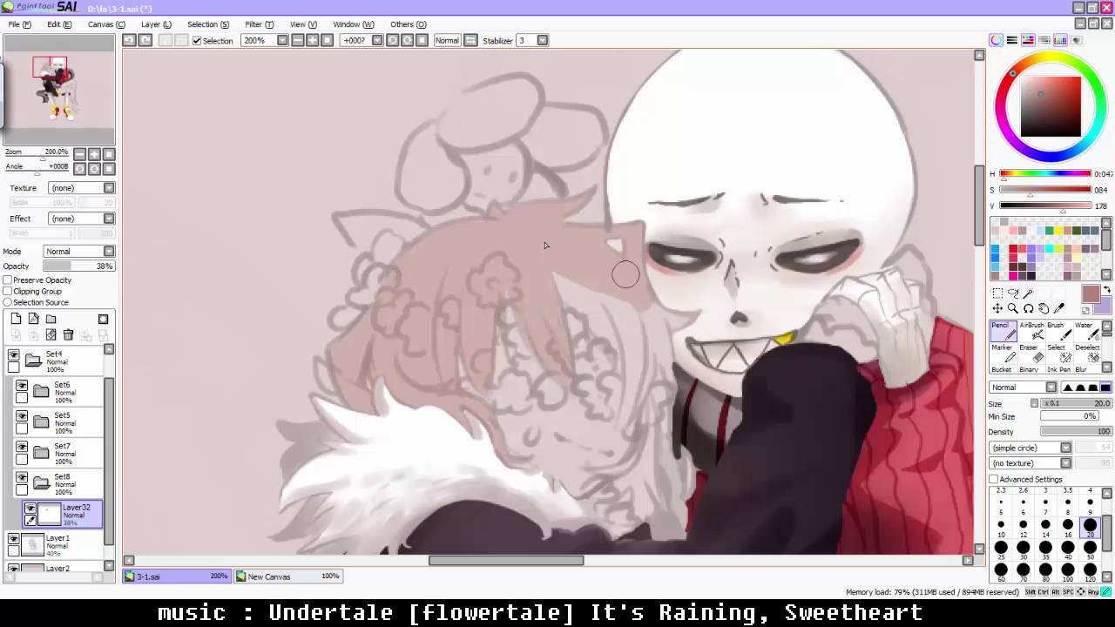
Task: Open the File menu
Action: [x=19, y=24]
